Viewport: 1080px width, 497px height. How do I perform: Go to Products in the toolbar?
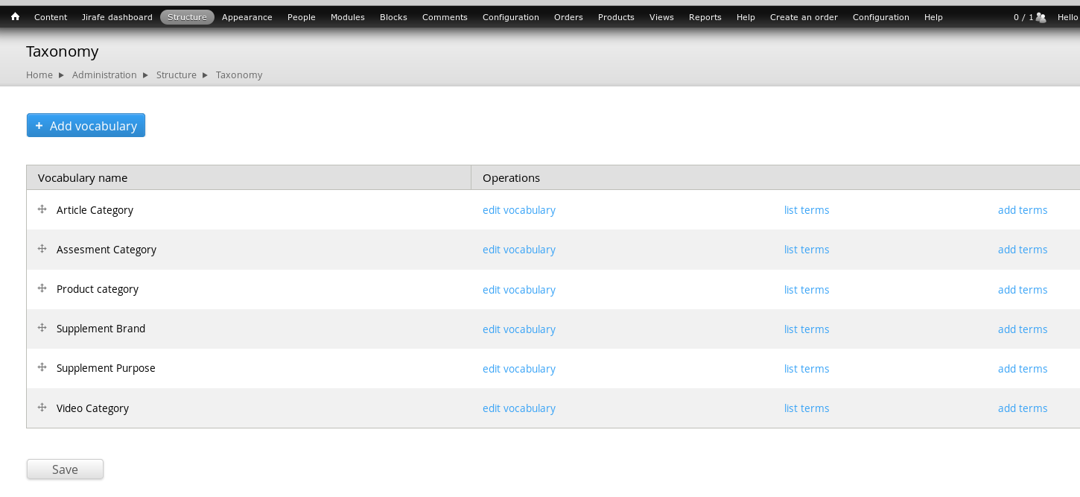tap(616, 17)
